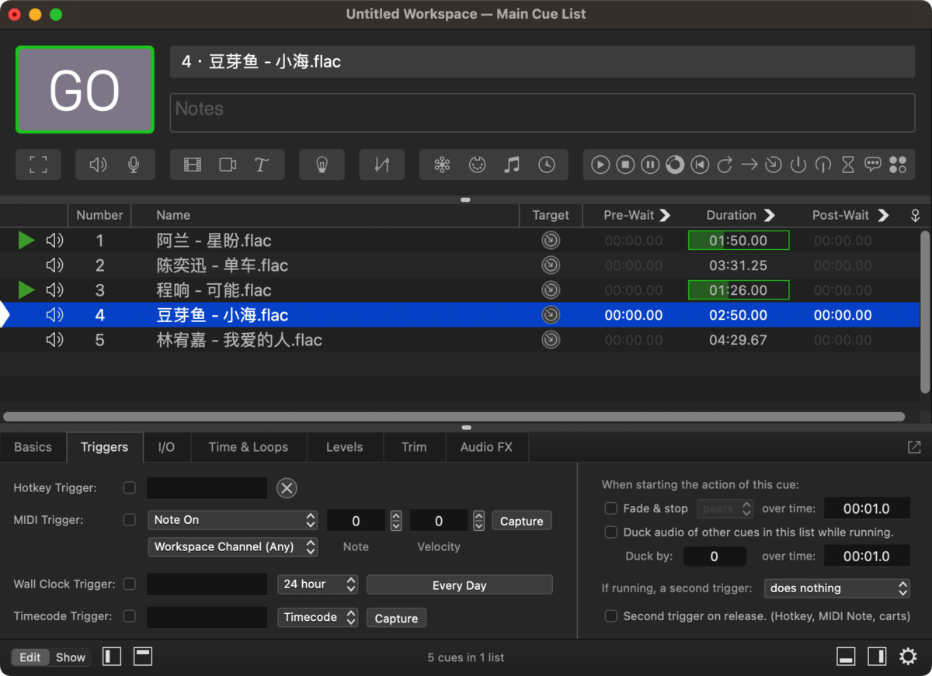
Task: Enable the Wall Clock Trigger checkbox
Action: 130,584
